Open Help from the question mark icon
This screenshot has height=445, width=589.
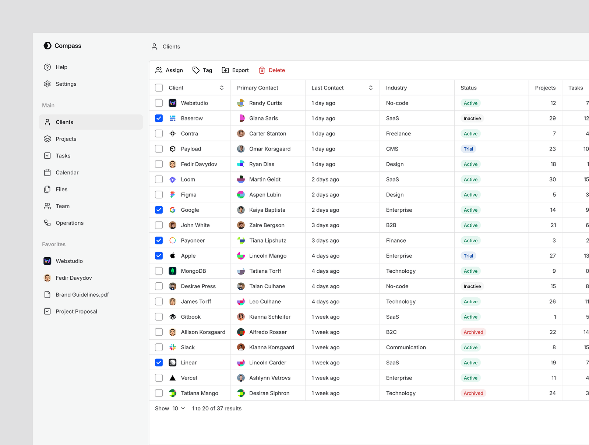pyautogui.click(x=47, y=67)
